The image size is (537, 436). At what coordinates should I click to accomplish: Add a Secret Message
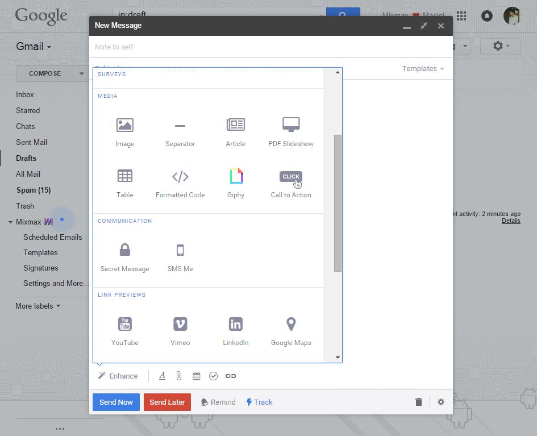click(124, 258)
